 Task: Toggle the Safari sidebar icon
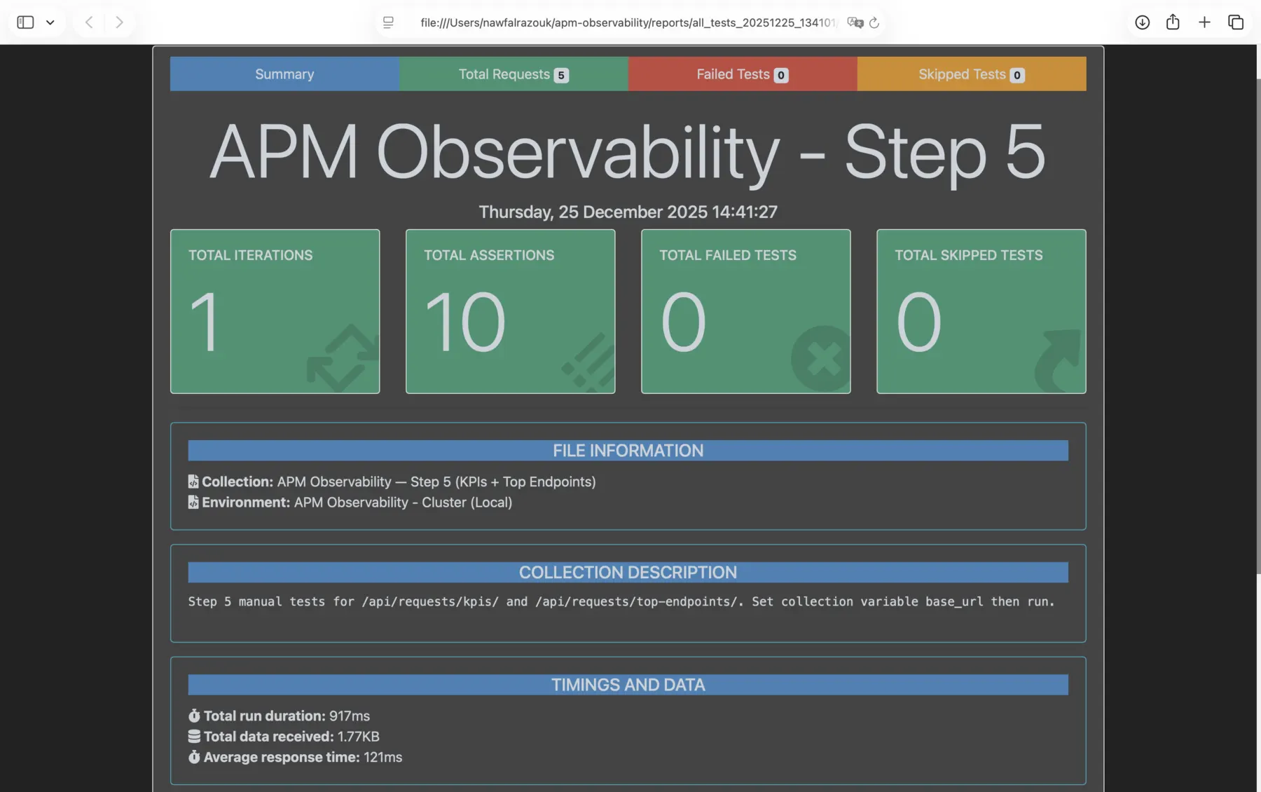pos(25,22)
